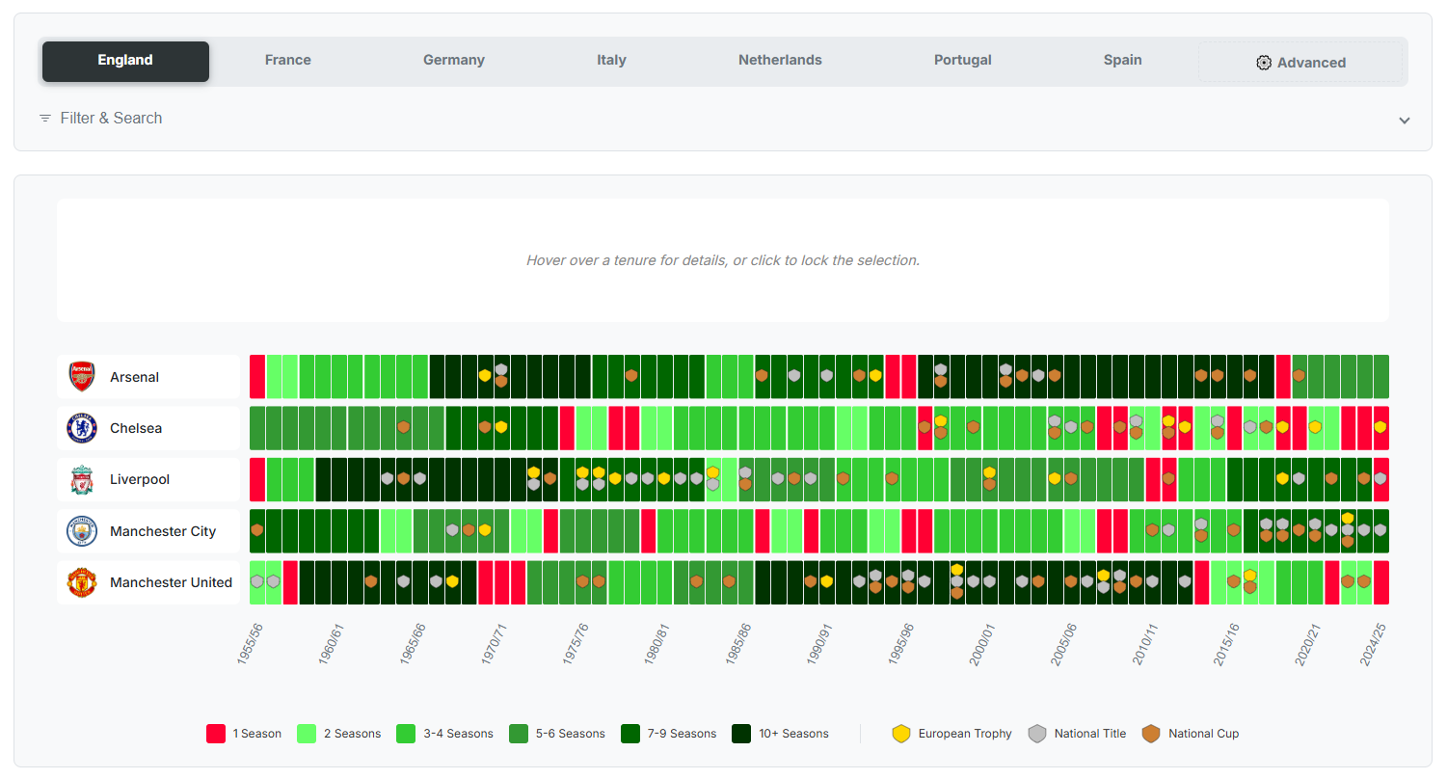
Task: Click Liverpool's silver title icon in 2024/25
Action: click(x=1380, y=478)
